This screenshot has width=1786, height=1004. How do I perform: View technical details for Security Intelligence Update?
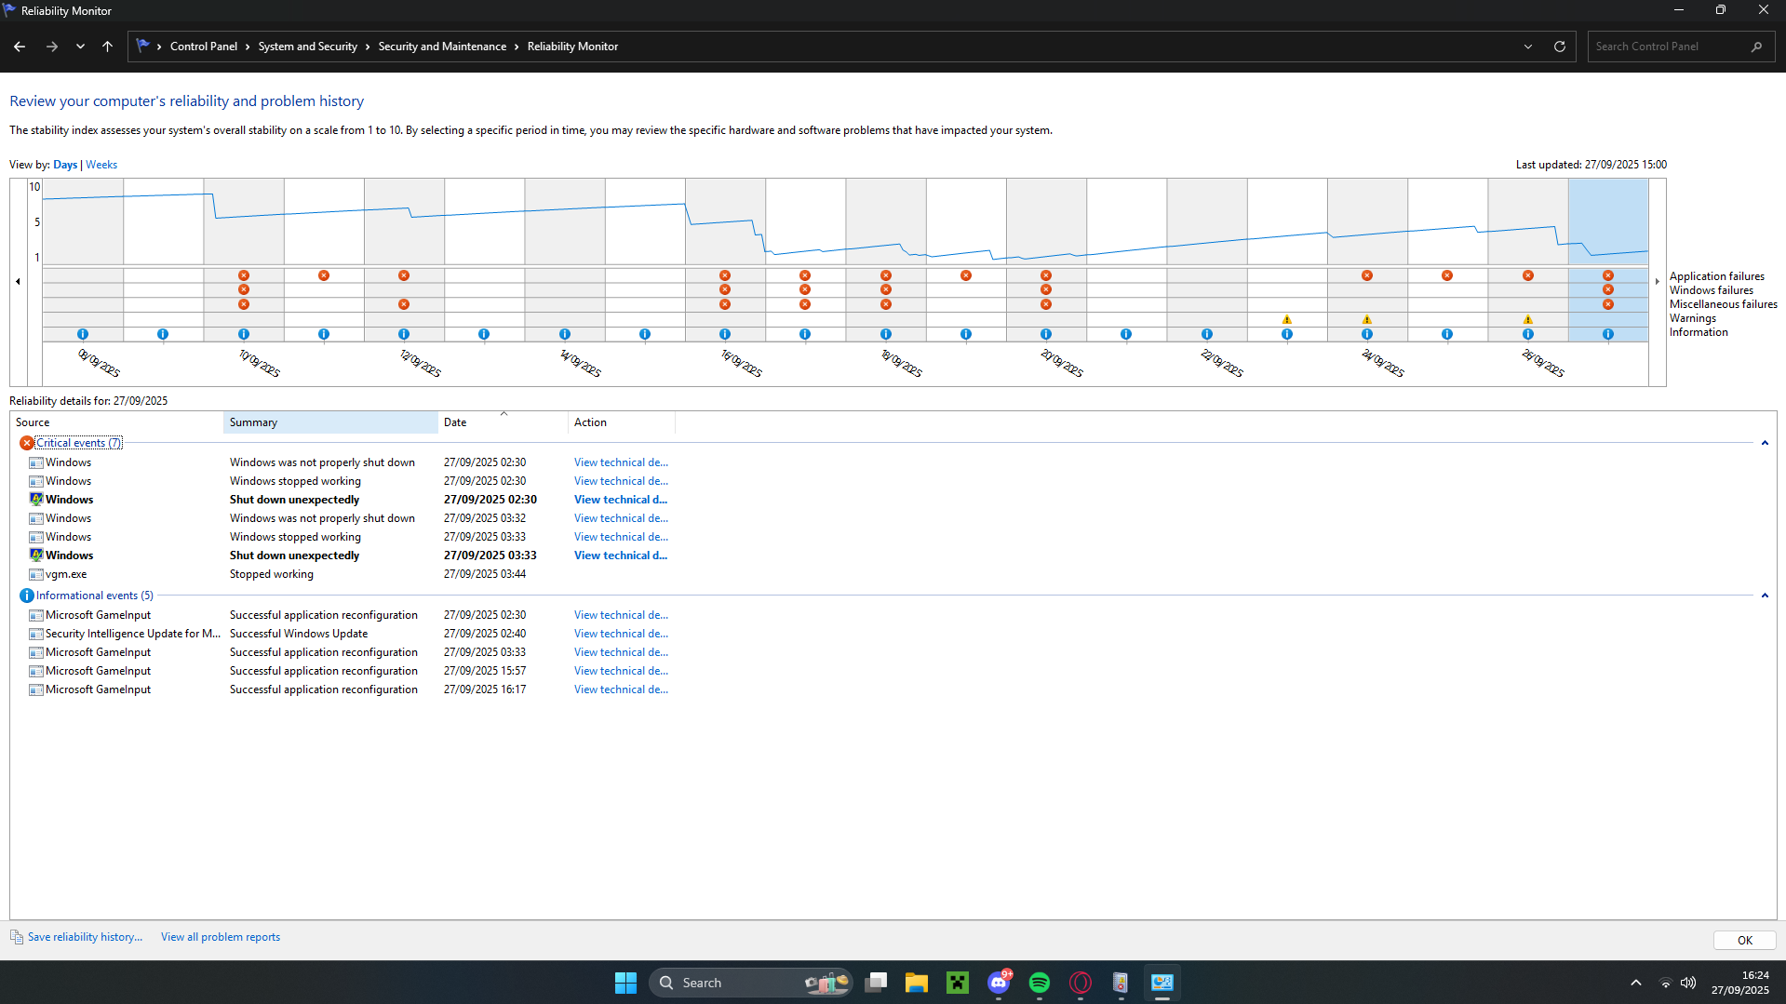click(x=621, y=634)
